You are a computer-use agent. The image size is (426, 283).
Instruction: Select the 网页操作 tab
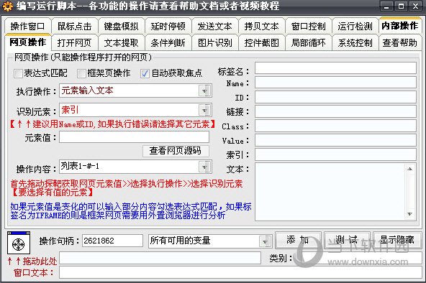point(27,42)
